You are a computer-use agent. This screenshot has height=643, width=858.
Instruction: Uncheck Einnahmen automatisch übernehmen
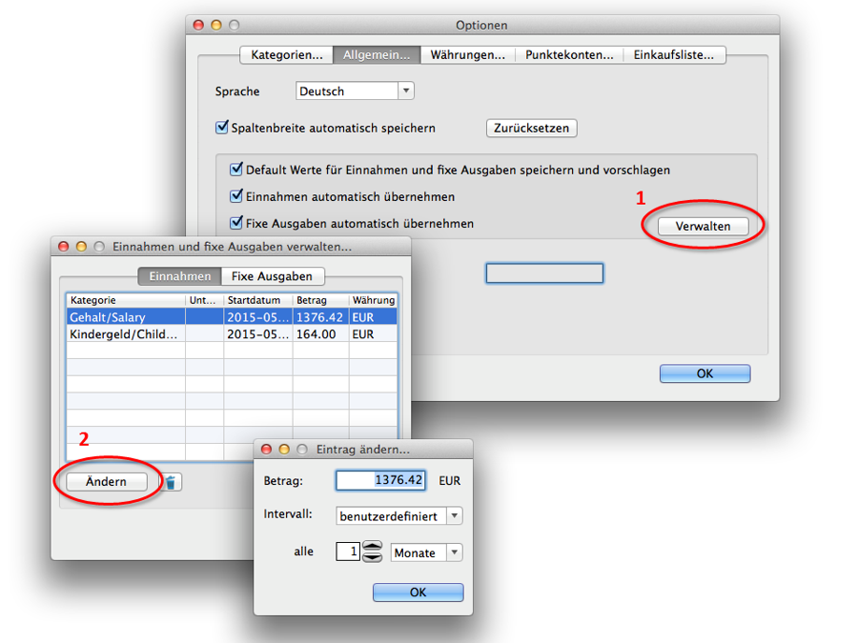(x=237, y=196)
